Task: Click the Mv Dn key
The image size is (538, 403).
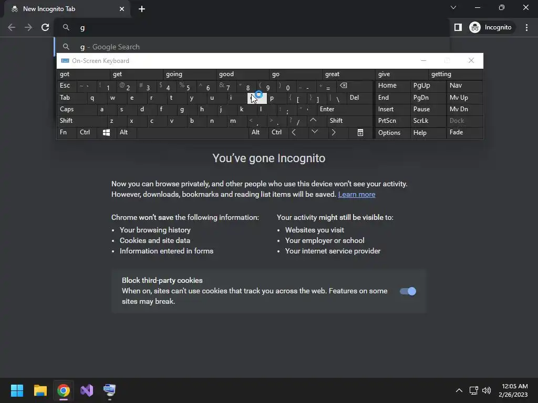Action: pyautogui.click(x=464, y=109)
